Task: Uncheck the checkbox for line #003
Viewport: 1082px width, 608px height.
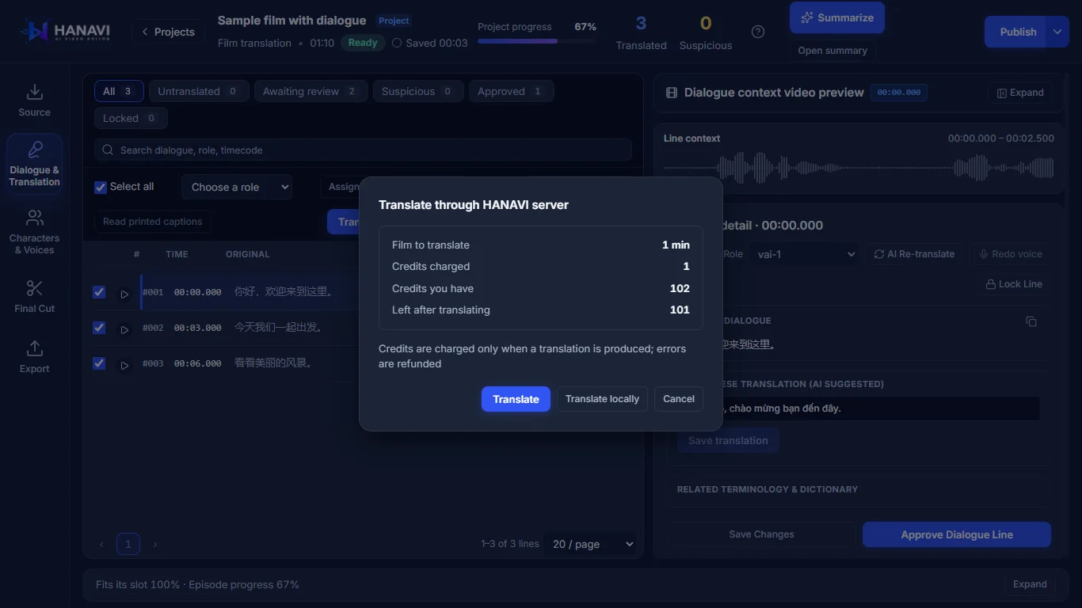Action: (99, 363)
